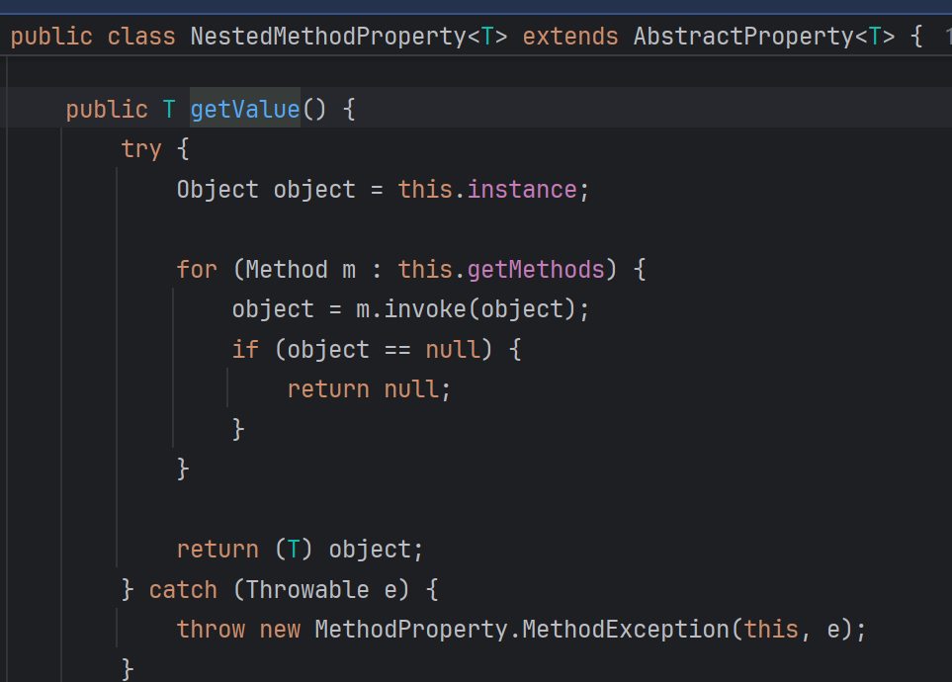Click the return keyword before null
The width and height of the screenshot is (952, 682).
tap(328, 389)
